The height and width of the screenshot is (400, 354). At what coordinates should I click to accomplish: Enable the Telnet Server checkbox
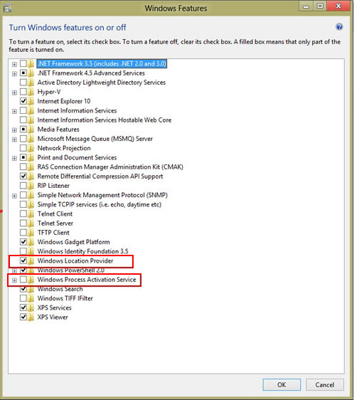[x=23, y=223]
